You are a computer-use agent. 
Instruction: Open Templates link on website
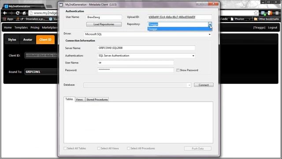point(21,27)
